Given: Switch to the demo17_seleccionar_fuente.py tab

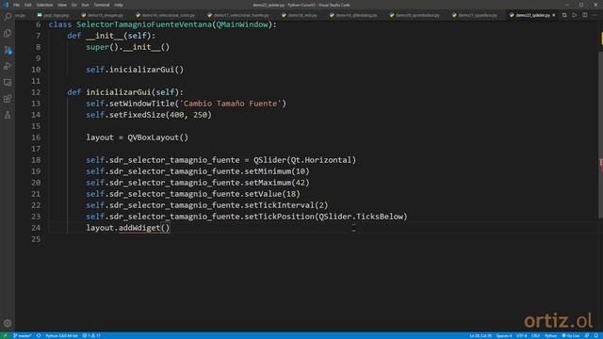Looking at the screenshot, I should coord(238,15).
